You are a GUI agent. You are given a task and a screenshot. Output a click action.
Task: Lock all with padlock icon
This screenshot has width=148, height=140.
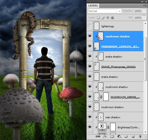coord(112,18)
